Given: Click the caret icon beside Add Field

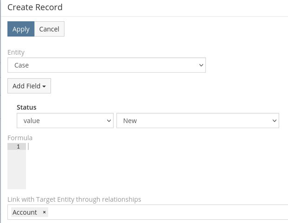Looking at the screenshot, I should [x=44, y=87].
